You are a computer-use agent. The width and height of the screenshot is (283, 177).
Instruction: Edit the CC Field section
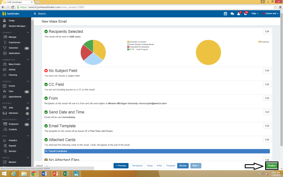click(x=267, y=84)
